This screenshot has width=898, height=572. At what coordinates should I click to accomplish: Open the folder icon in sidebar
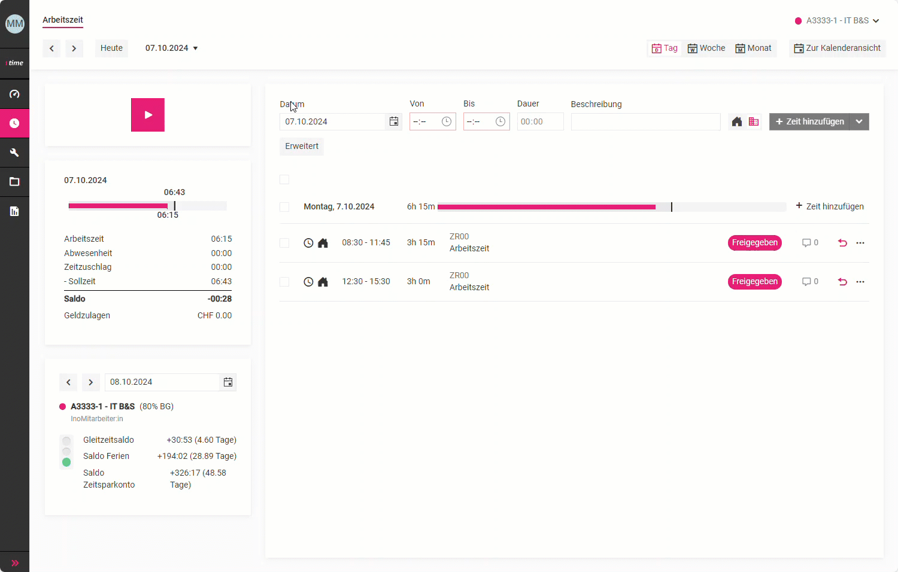14,182
